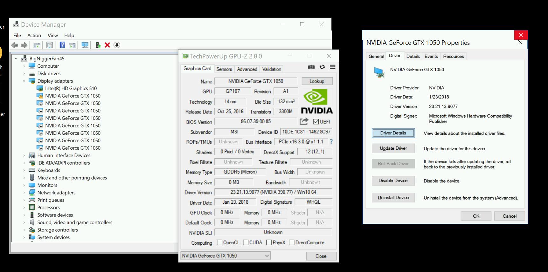Expand Mice and other pointing devices
This screenshot has width=548, height=272.
coord(24,178)
